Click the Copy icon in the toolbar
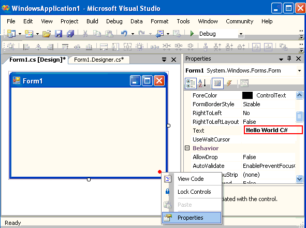Viewport: 306px width, 228px height. point(97,34)
